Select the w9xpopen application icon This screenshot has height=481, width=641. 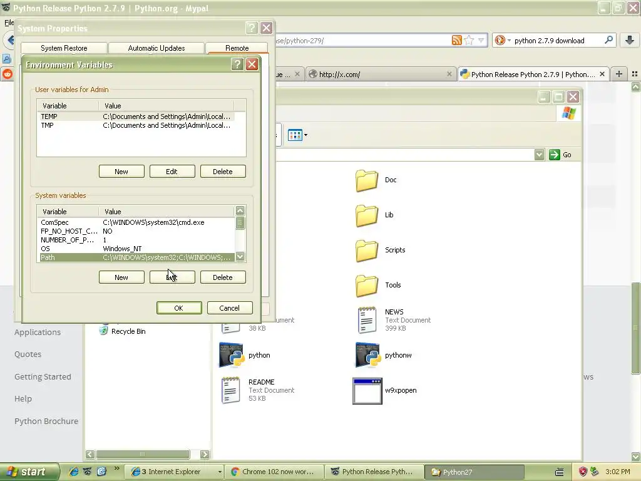[x=367, y=391]
